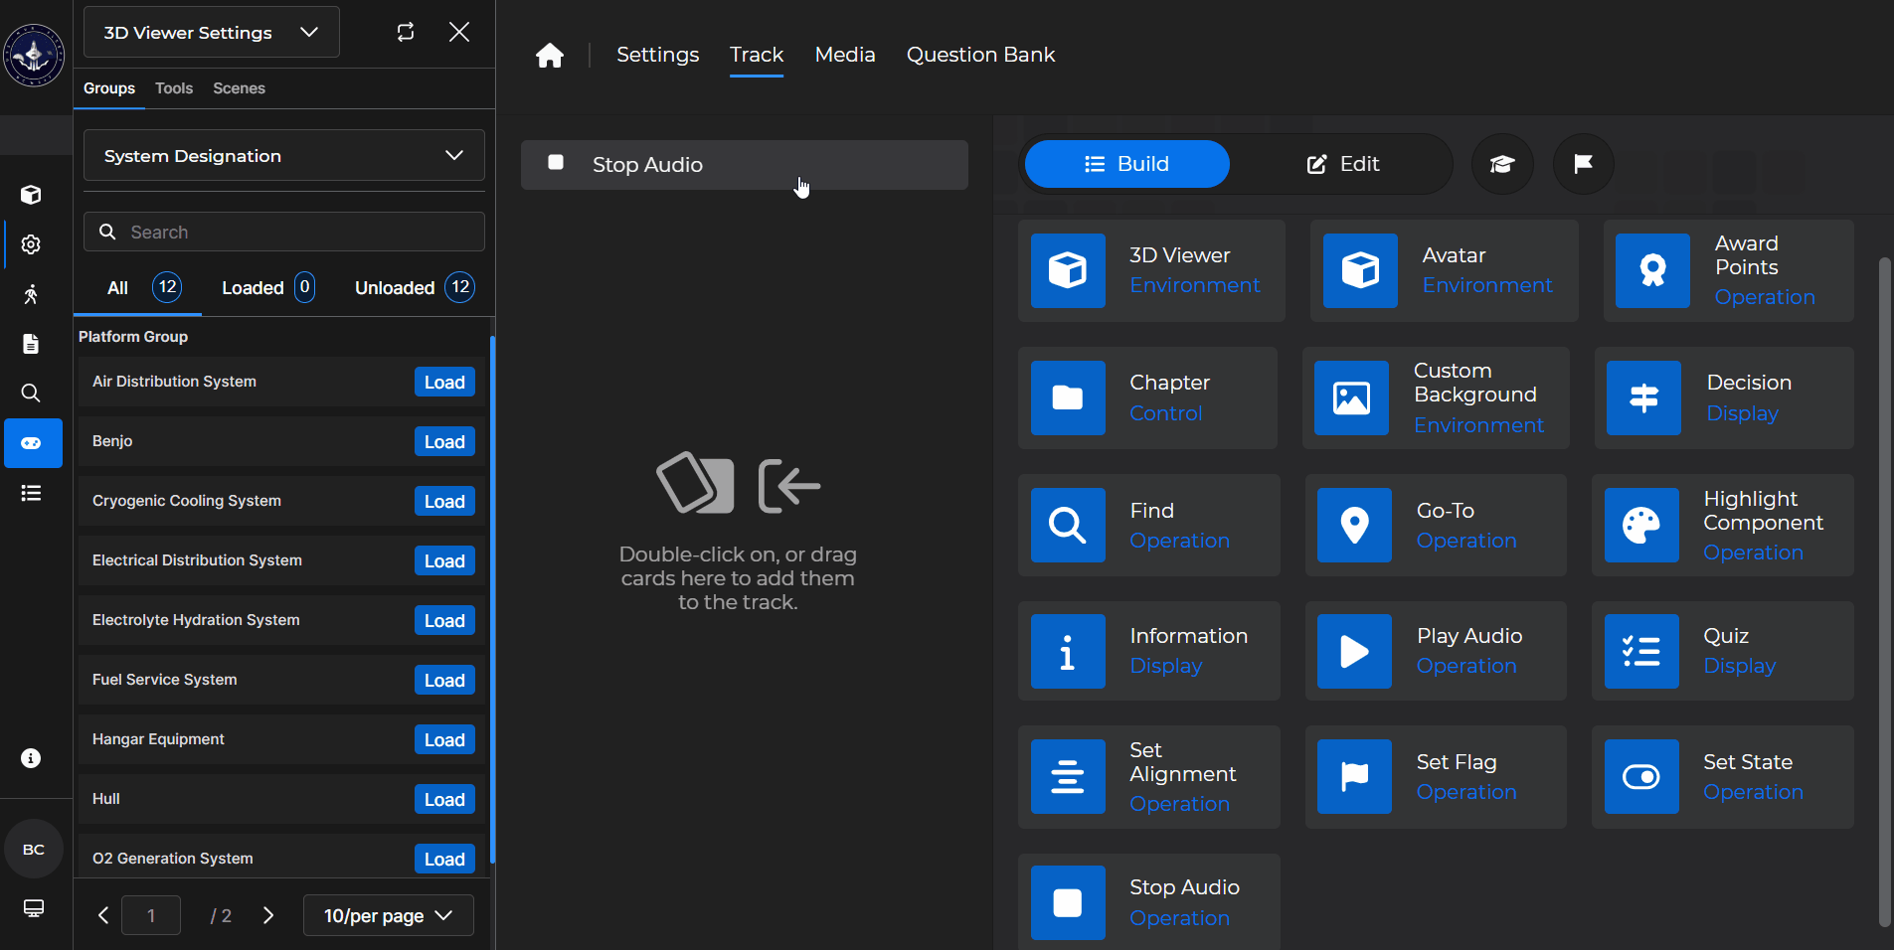Select the Play Audio Operation card
1894x950 pixels.
coord(1436,651)
